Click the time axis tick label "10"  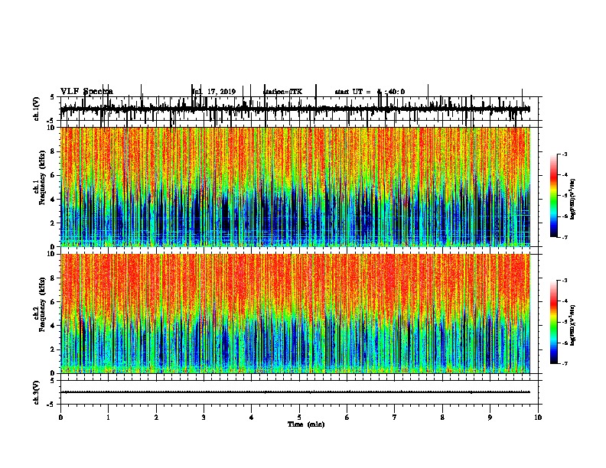pyautogui.click(x=538, y=418)
